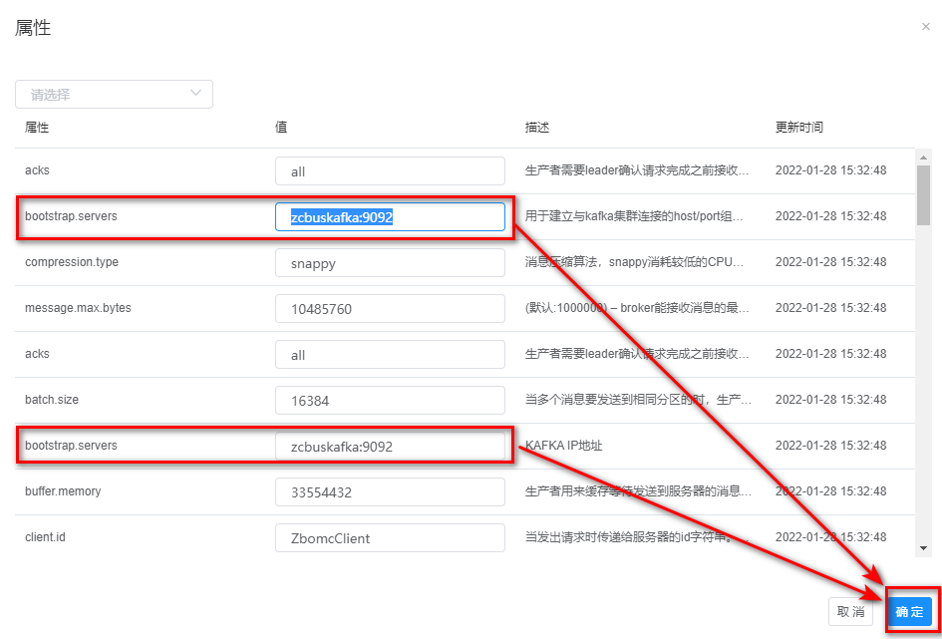Screen dimensions: 942x639
Task: Click the 取消 button
Action: coord(850,611)
